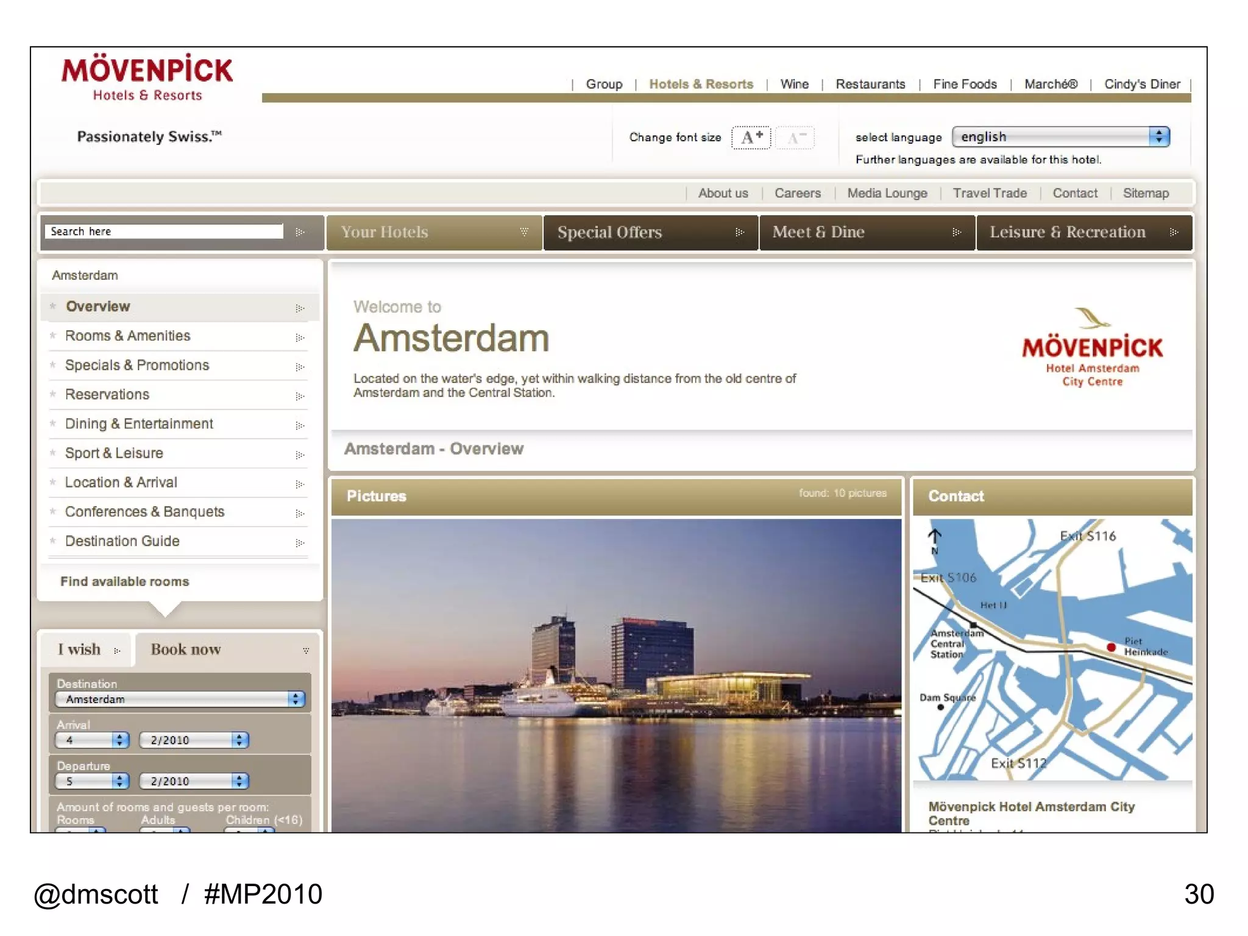This screenshot has width=1248, height=936.
Task: Open the Leisure & Recreation menu
Action: click(x=1084, y=232)
